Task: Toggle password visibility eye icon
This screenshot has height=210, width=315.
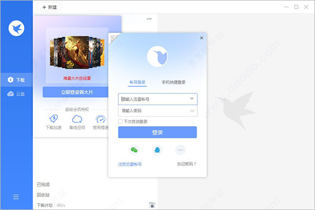Action: pyautogui.click(x=192, y=111)
